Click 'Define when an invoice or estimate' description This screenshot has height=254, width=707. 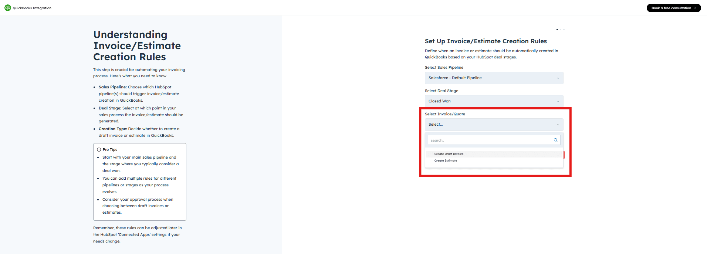click(491, 54)
